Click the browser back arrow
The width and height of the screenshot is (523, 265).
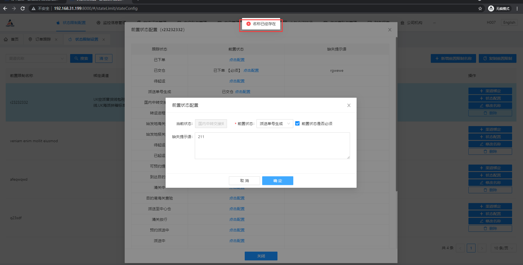(x=5, y=8)
